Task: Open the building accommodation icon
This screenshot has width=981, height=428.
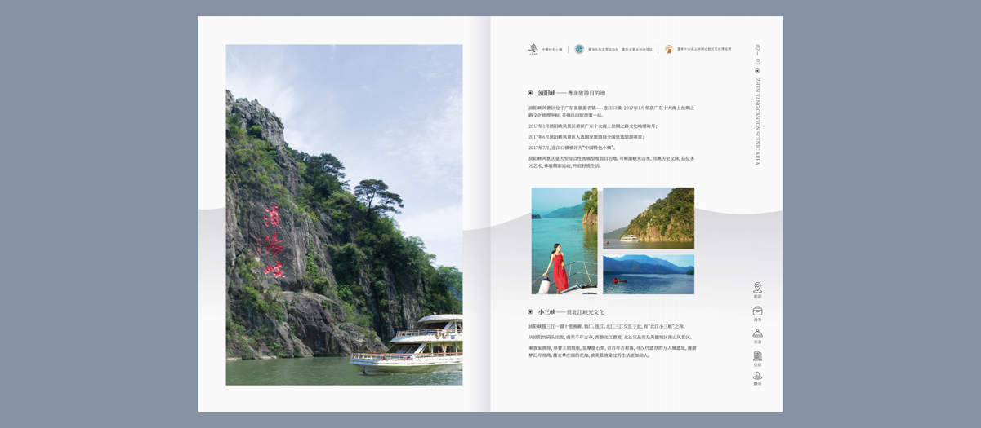Action: [757, 355]
